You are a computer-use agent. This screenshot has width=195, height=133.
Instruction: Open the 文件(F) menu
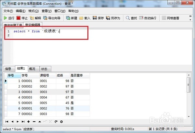(x=8, y=11)
